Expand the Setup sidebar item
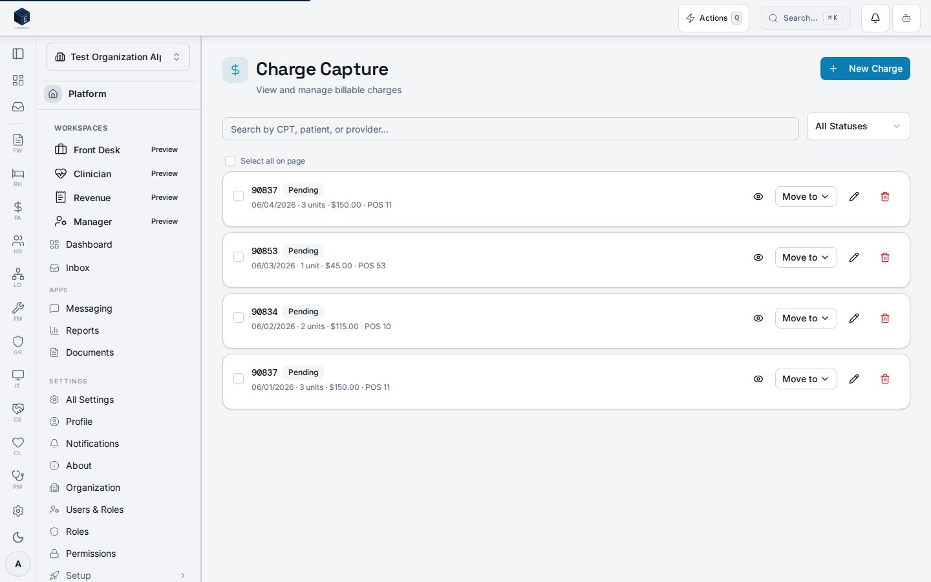 pyautogui.click(x=118, y=576)
